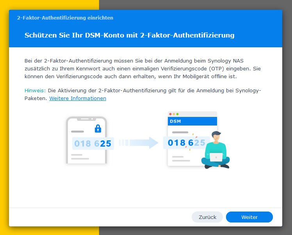292x235 pixels.
Task: Open the Weitere Informationen link
Action: click(78, 99)
